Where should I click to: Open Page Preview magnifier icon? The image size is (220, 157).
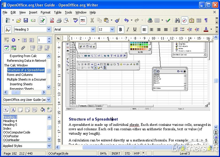(66, 21)
